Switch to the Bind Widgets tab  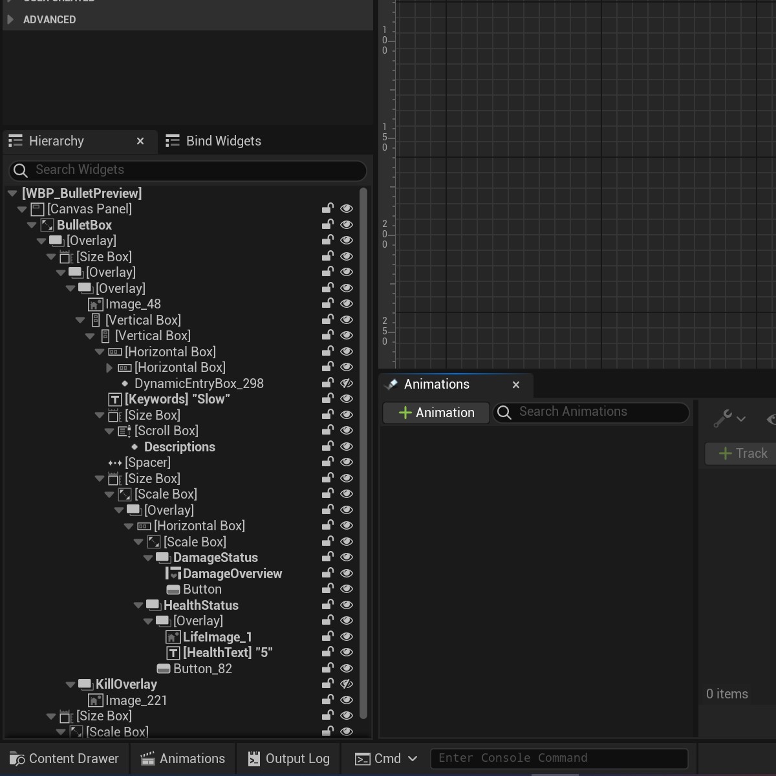[214, 141]
